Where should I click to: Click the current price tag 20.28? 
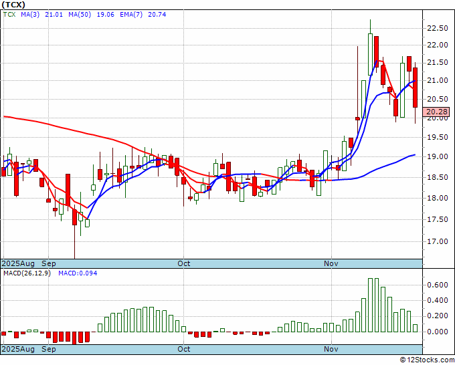pos(436,112)
